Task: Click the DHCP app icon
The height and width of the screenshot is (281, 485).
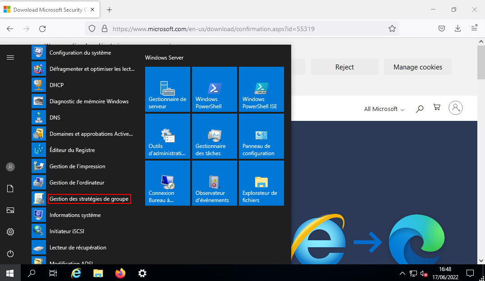Action: pyautogui.click(x=39, y=85)
